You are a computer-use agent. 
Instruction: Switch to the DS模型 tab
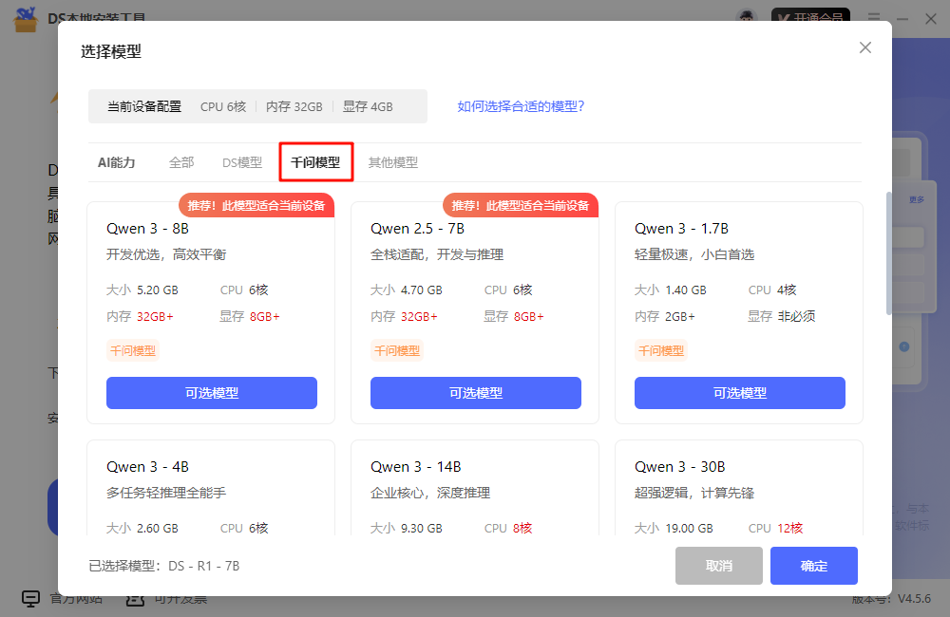point(242,162)
